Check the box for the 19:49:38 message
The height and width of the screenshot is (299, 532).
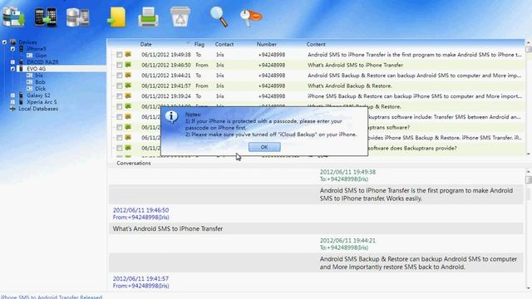click(x=120, y=55)
